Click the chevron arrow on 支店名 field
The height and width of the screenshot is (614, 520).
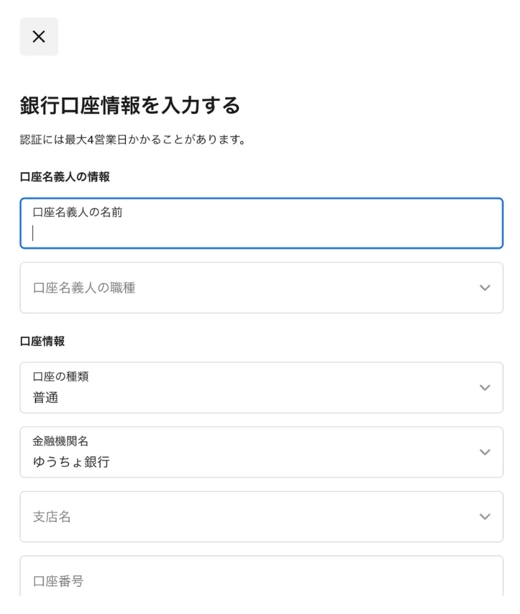coord(485,517)
